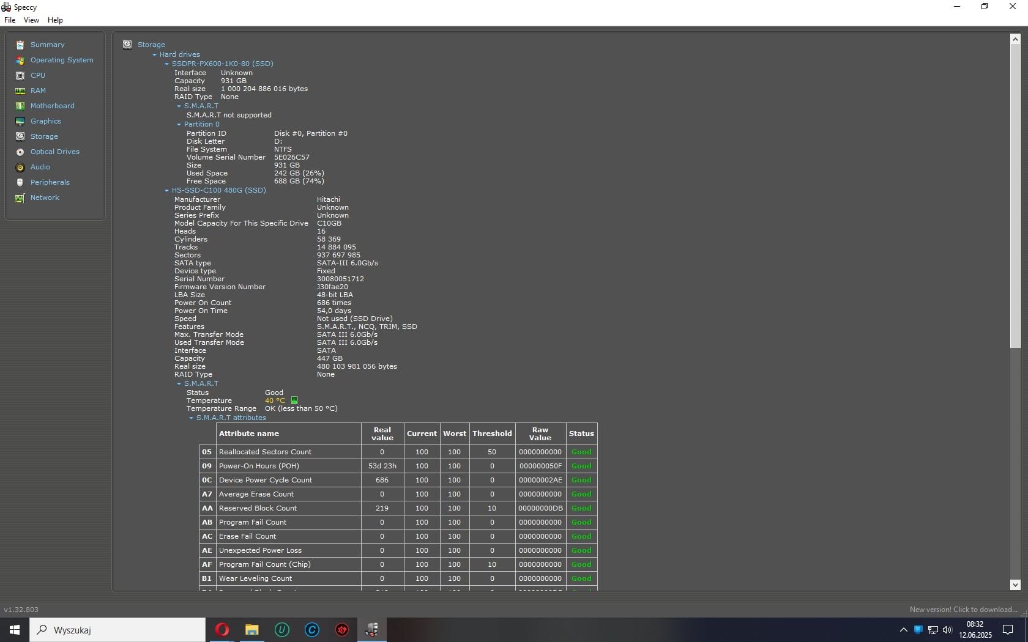The image size is (1028, 642).
Task: Select the Wear Leveling Count row
Action: [398, 578]
